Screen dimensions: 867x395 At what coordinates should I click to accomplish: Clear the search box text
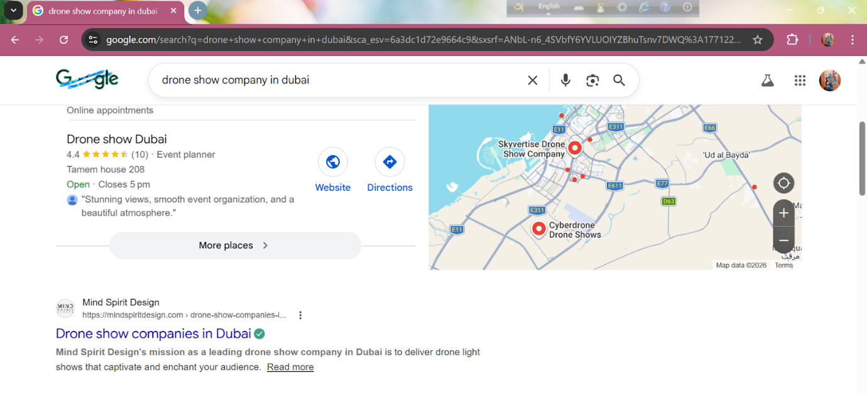point(532,80)
